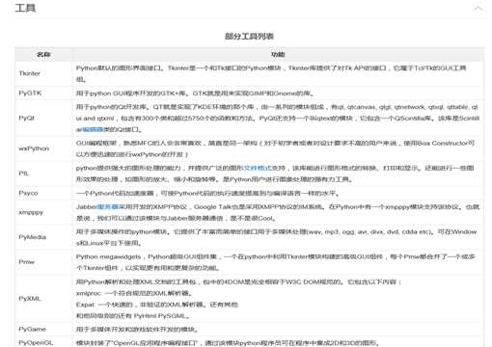
Task: Click the 'xmlproc' line in PyXML row
Action: [134, 293]
